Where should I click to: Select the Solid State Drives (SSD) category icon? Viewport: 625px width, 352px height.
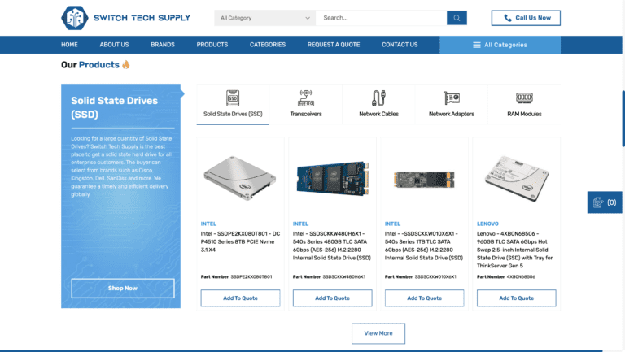click(233, 98)
